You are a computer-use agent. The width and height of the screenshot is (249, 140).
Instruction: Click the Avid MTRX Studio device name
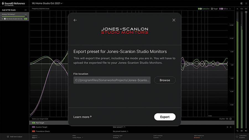(x=9, y=10)
